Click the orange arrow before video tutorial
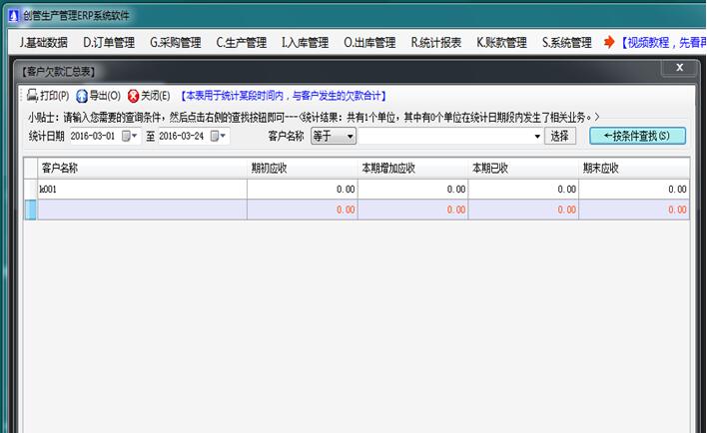The image size is (707, 433). (x=608, y=43)
